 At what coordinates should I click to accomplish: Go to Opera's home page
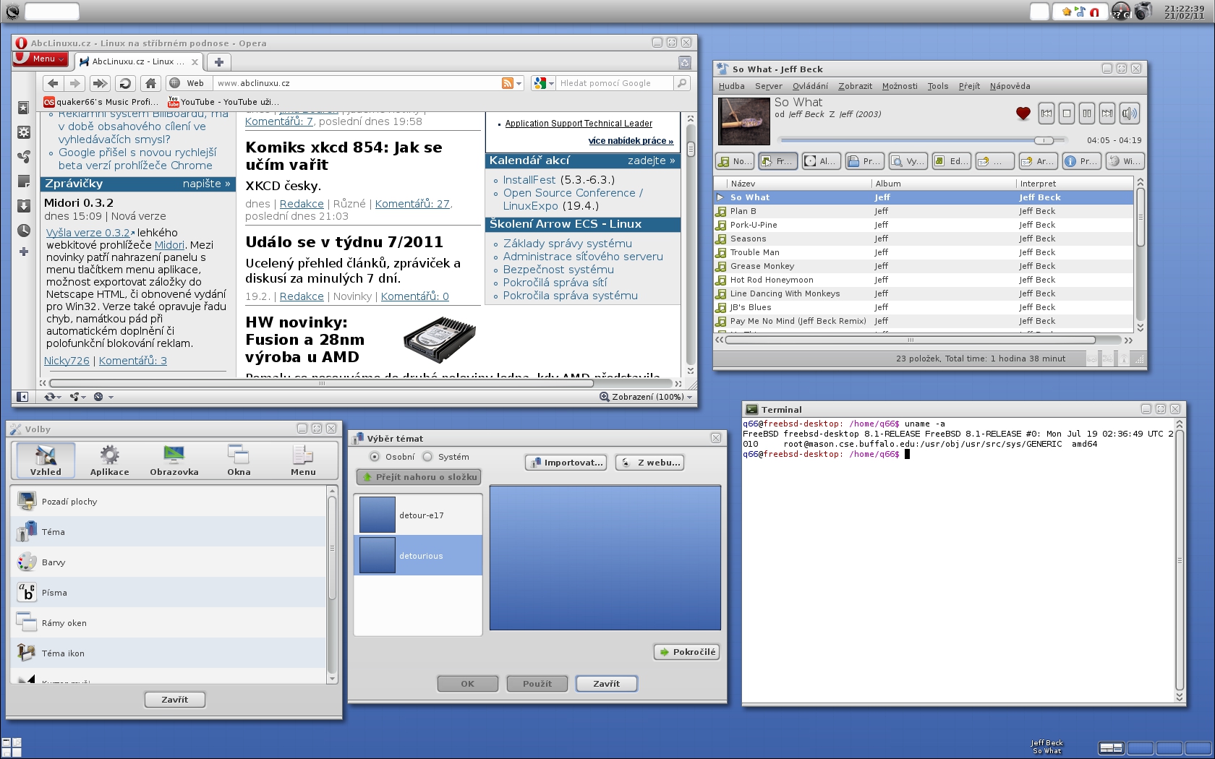point(150,83)
